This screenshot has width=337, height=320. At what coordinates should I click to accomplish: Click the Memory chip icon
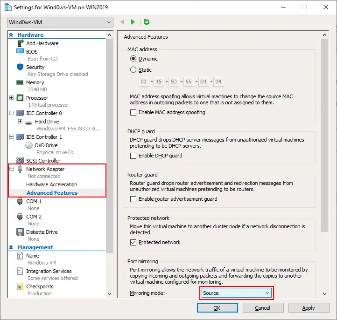point(20,82)
